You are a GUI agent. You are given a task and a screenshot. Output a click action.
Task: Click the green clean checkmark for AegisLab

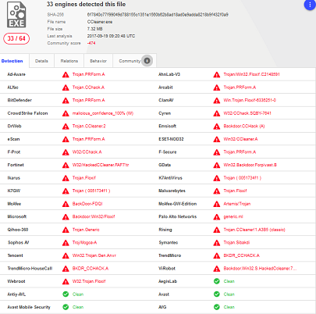(x=217, y=281)
